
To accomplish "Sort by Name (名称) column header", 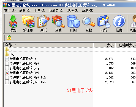I will (x=48, y=45).
